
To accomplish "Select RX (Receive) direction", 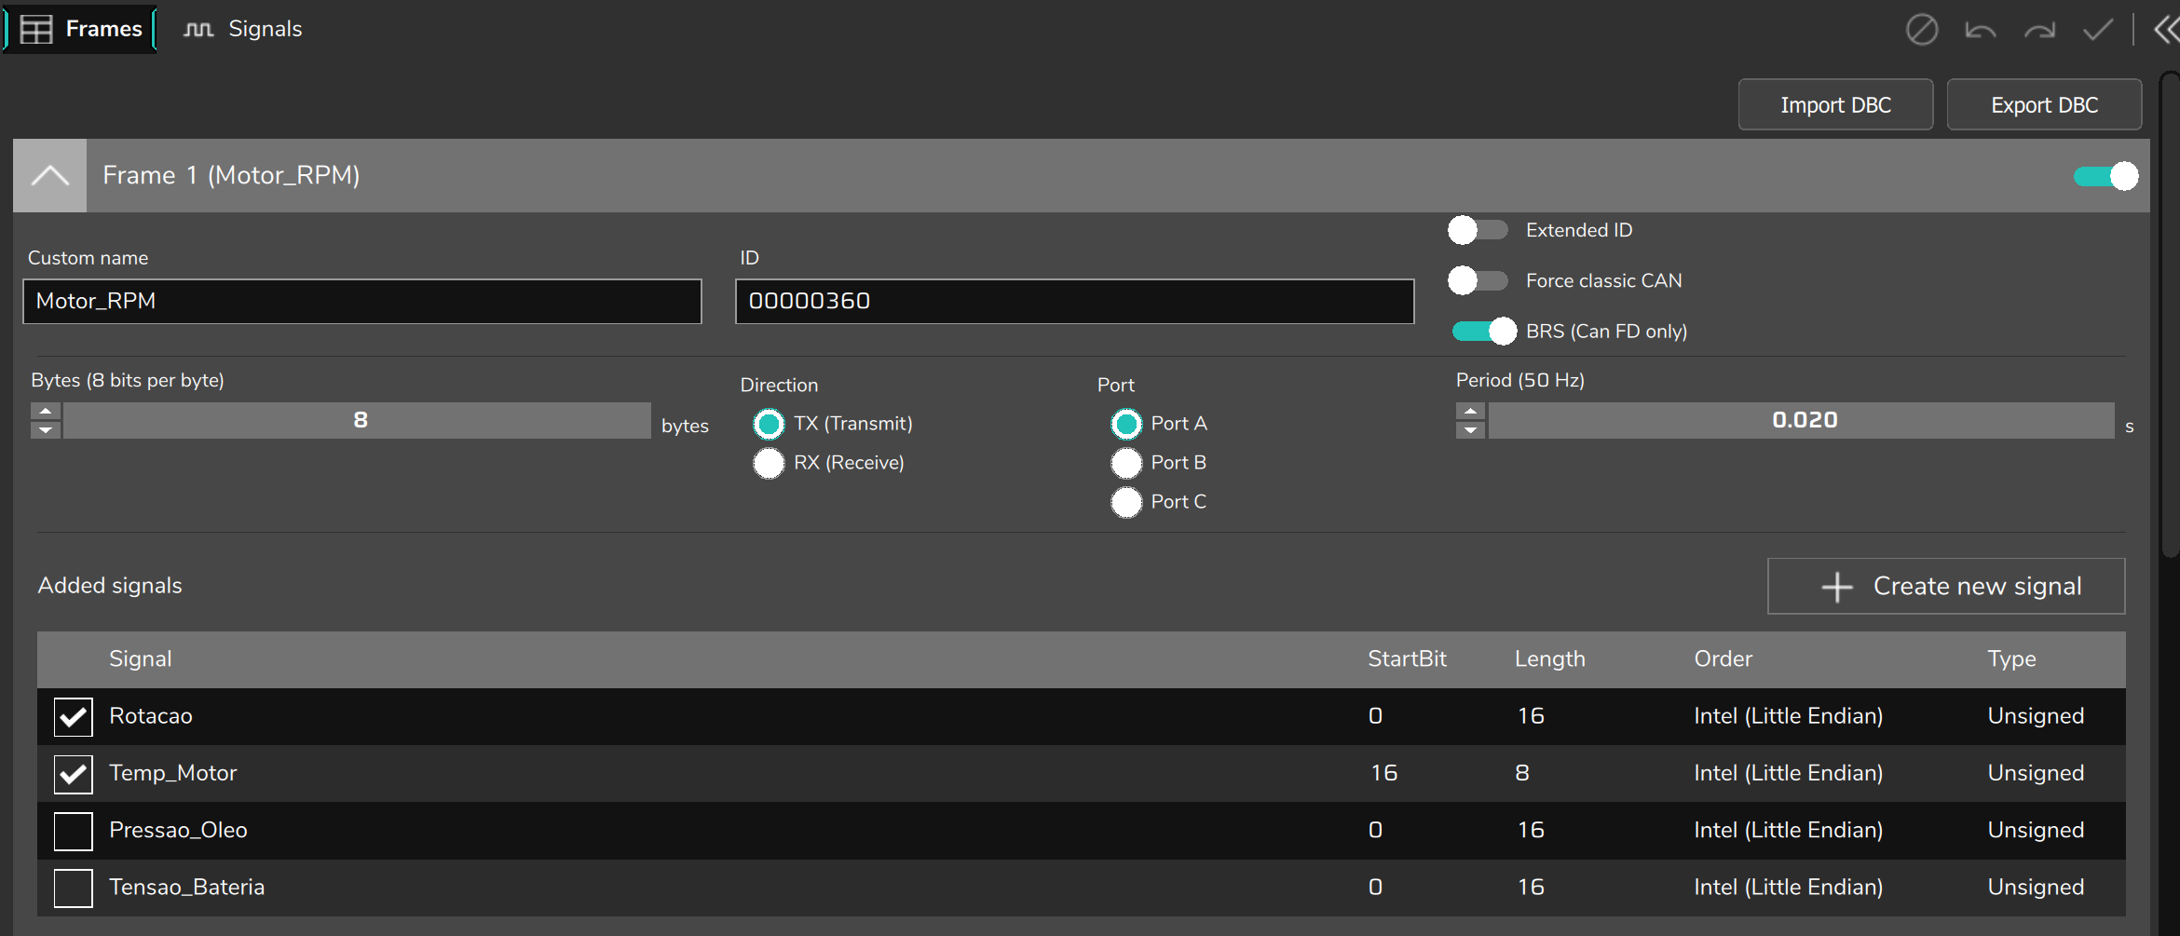I will pos(769,463).
